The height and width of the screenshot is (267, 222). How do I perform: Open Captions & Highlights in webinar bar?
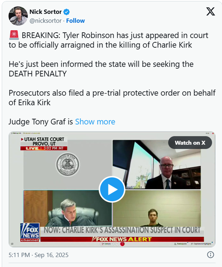(x=201, y=244)
